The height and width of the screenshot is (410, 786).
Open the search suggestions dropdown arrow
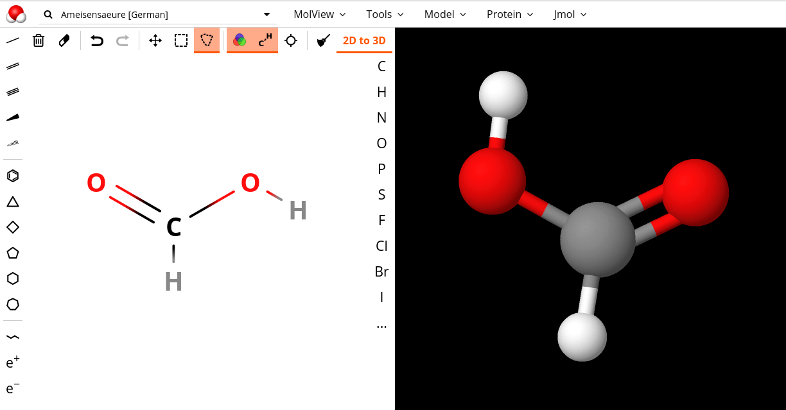[x=267, y=15]
